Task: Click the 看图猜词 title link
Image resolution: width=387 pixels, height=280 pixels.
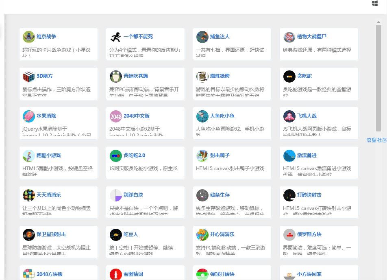Action: [x=133, y=274]
